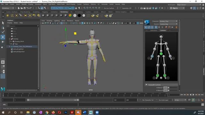Open the Modeling menu set dropdown
Screen dimensions: 205x115
click(x=8, y=8)
